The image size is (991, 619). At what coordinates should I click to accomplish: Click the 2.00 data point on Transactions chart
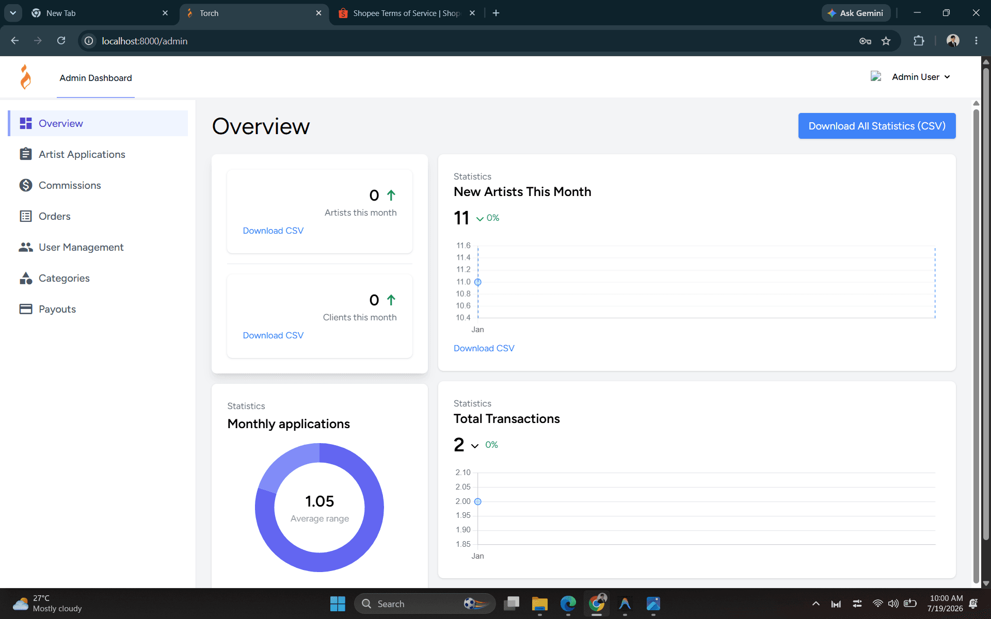[478, 501]
